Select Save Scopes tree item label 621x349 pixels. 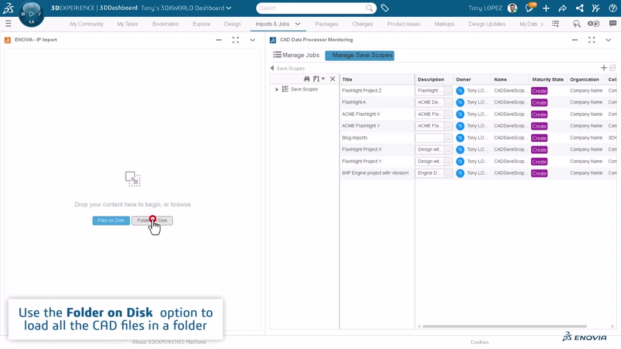point(304,89)
